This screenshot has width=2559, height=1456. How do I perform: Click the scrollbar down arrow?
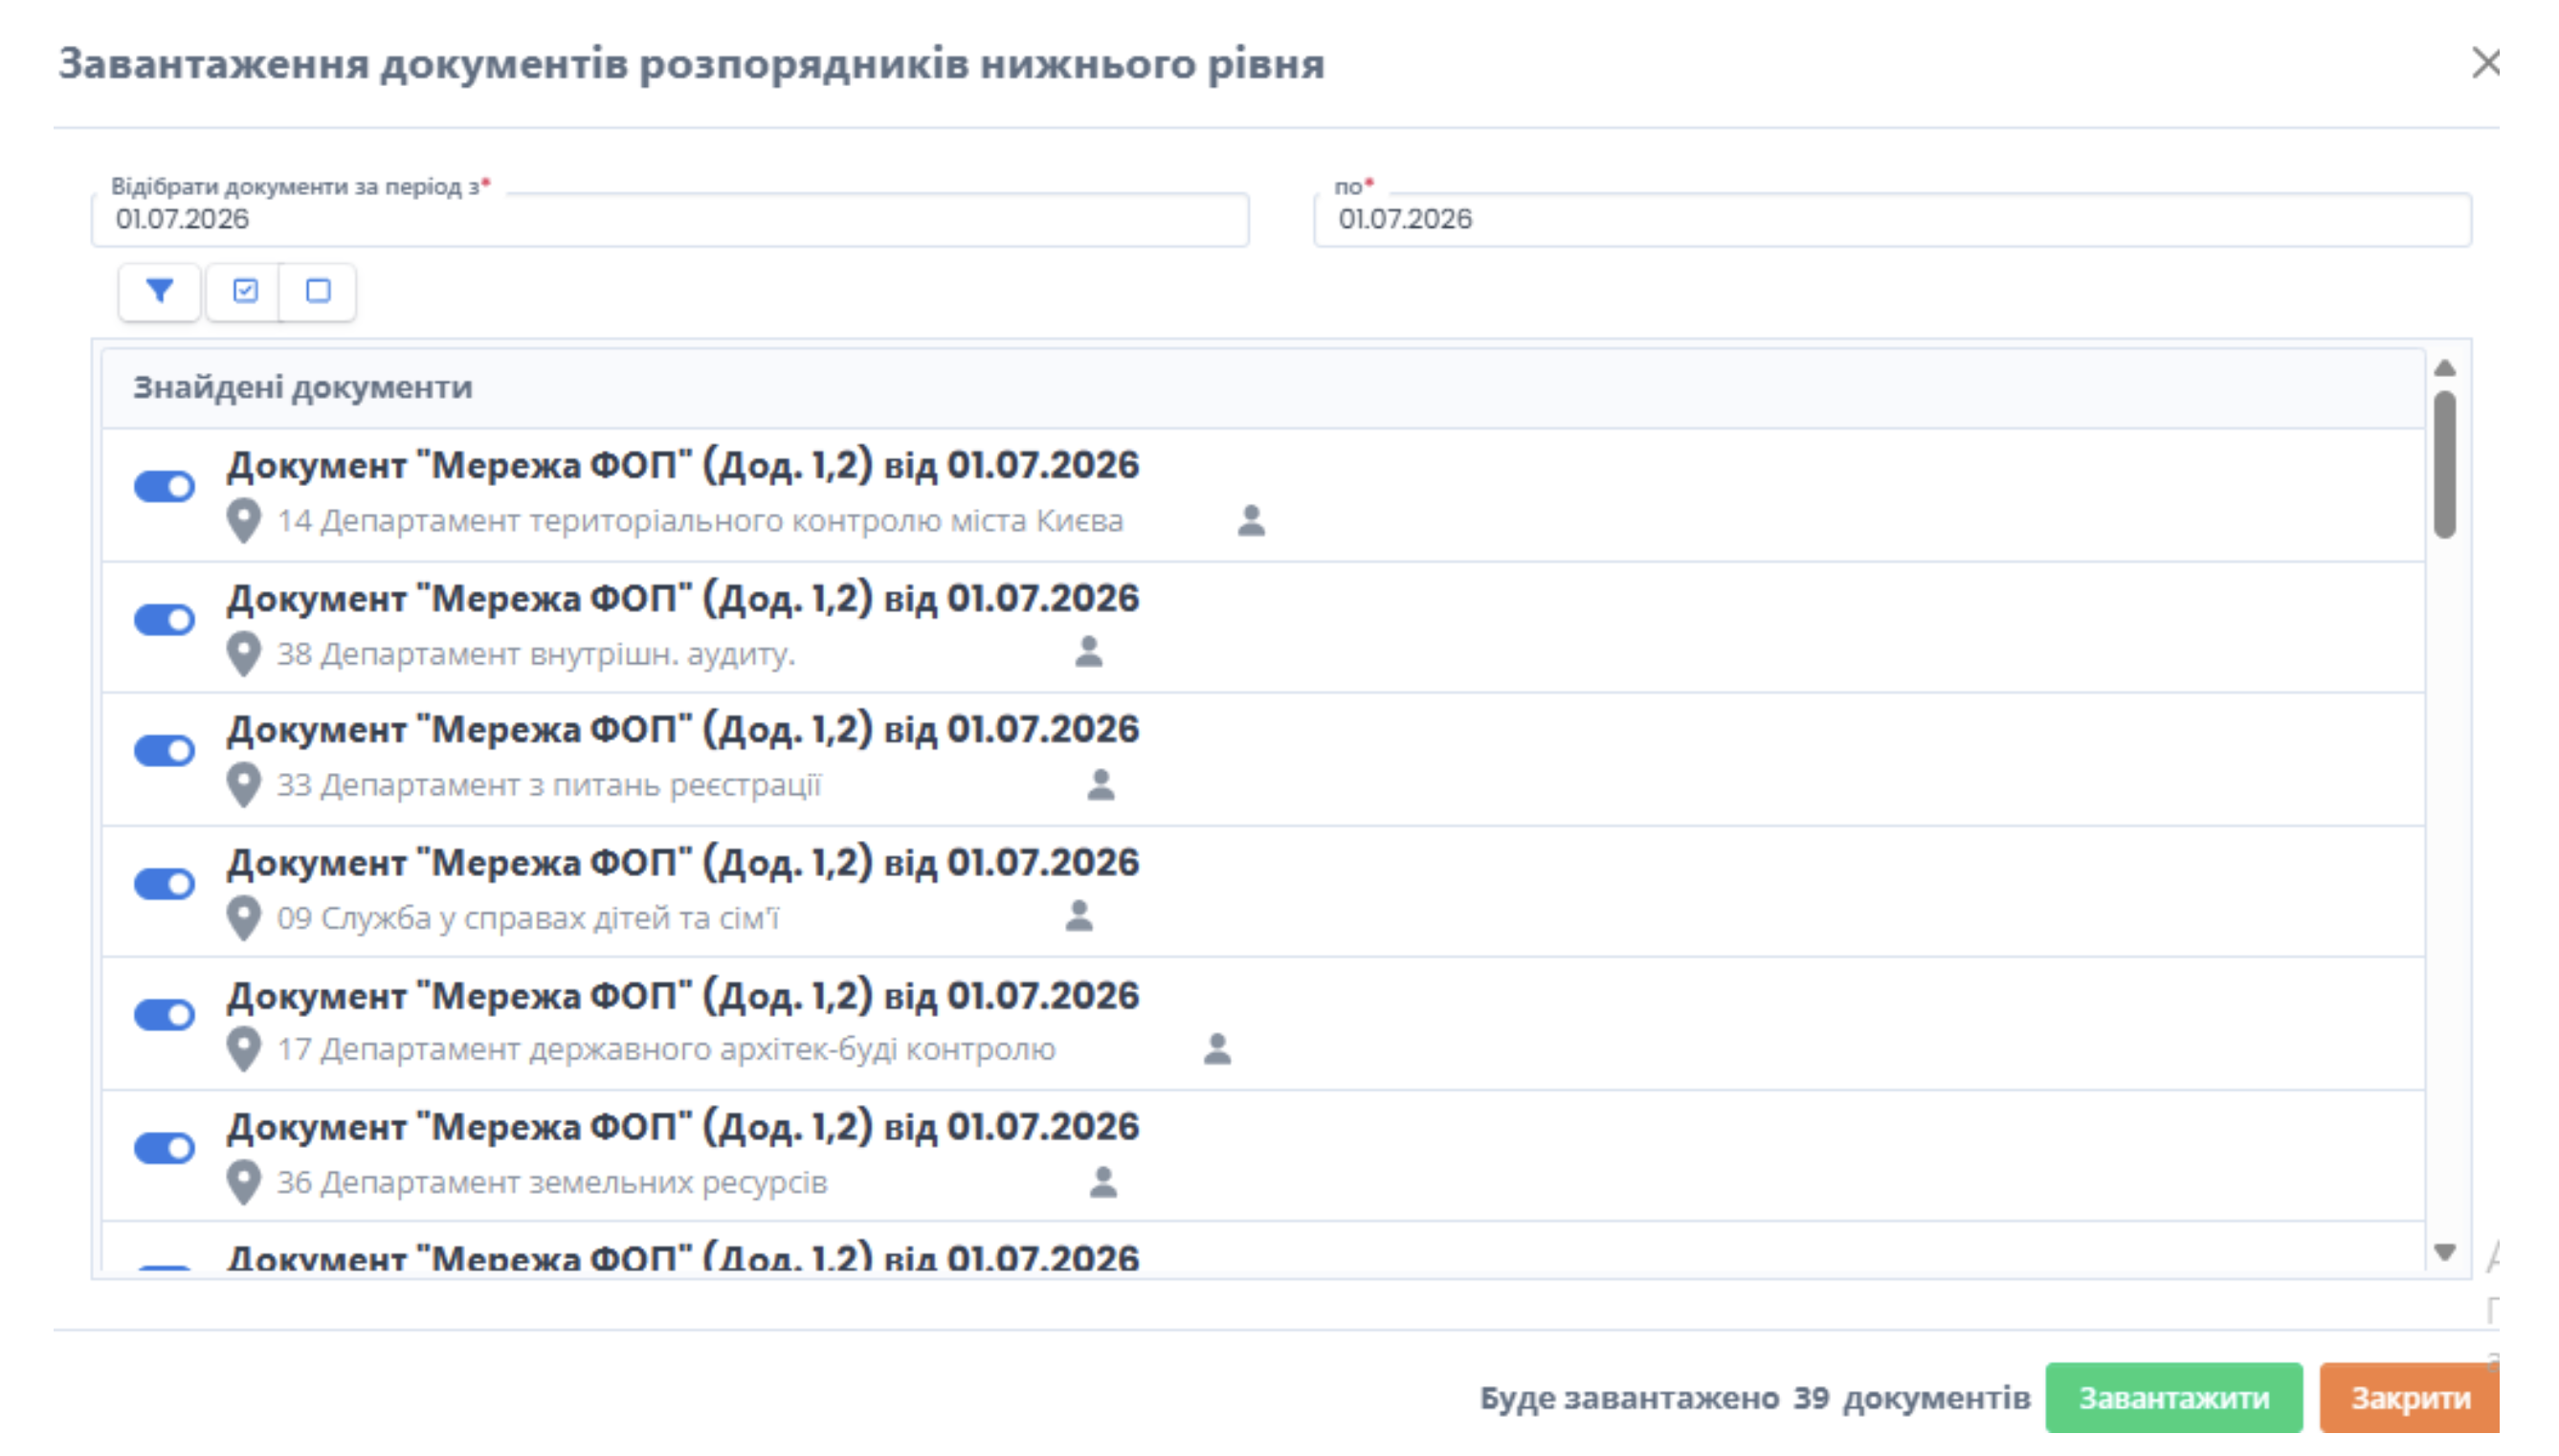(2445, 1252)
